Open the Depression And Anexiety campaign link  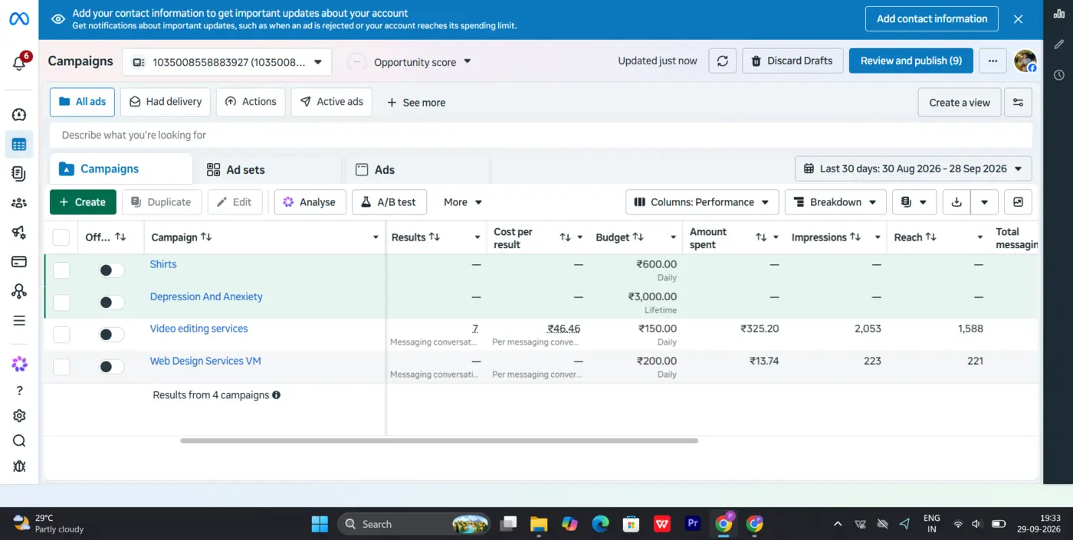click(x=206, y=296)
